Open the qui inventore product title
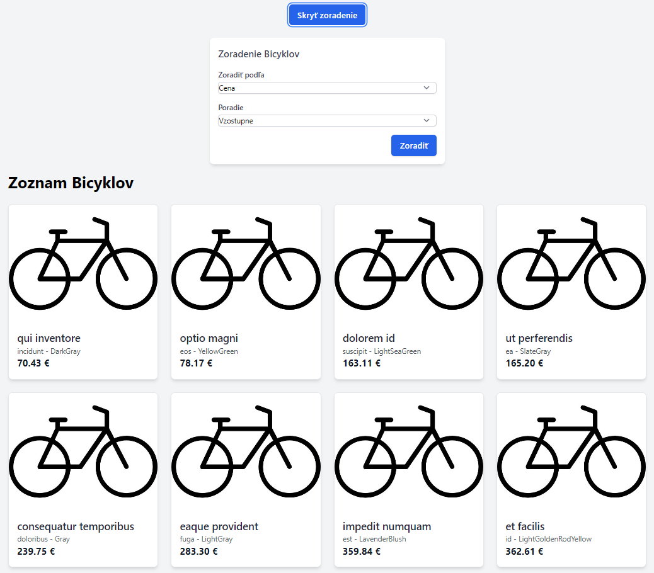654x573 pixels. point(49,338)
